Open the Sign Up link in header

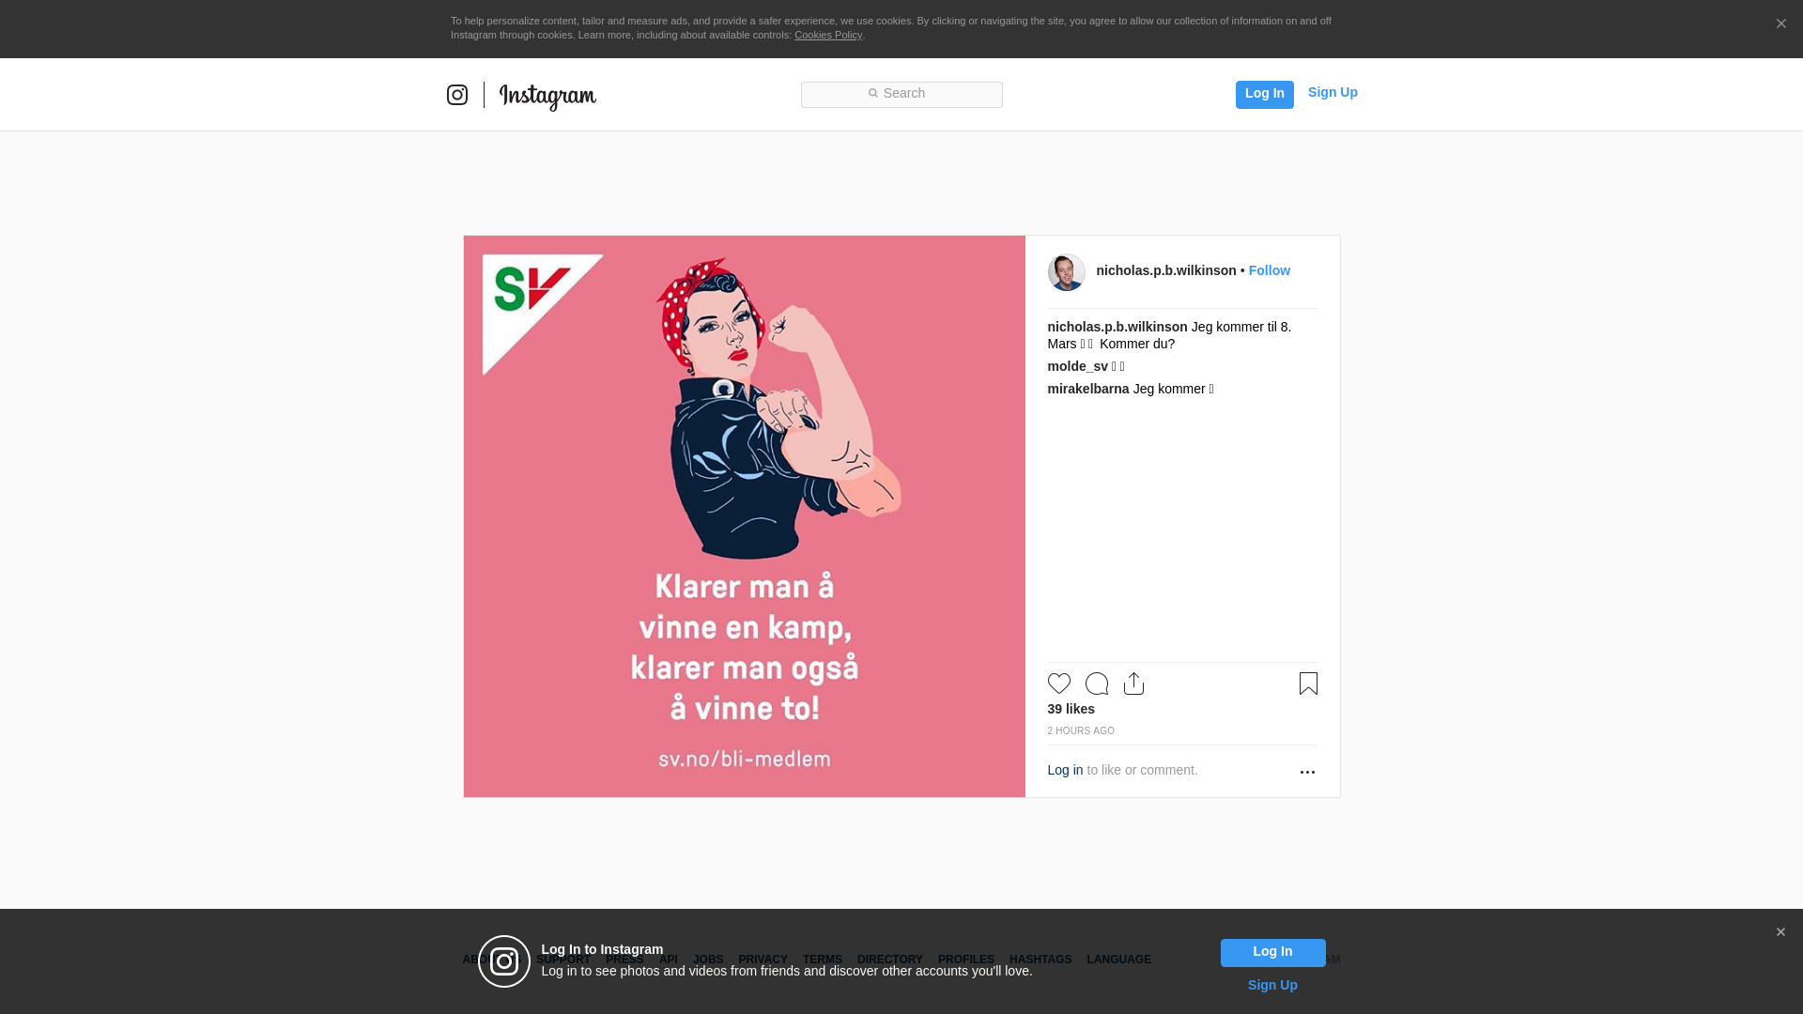point(1333,92)
